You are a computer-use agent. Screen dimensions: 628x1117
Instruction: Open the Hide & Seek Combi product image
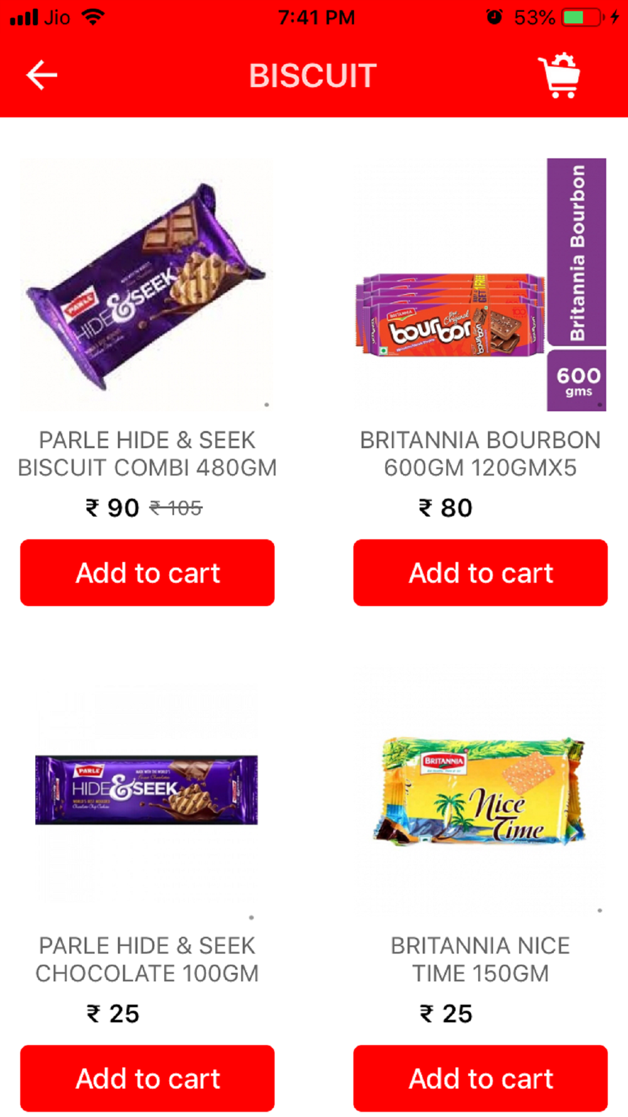[x=148, y=285]
